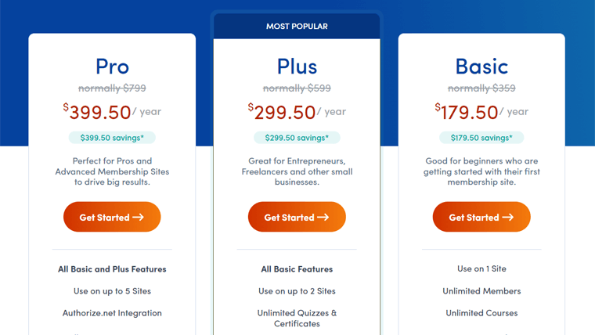This screenshot has height=335, width=595.
Task: Click the $399.50 savings badge
Action: click(112, 138)
